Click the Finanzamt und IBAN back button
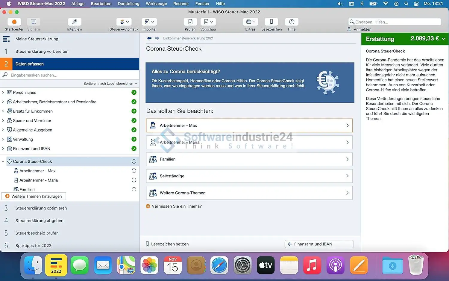The width and height of the screenshot is (449, 281). (319, 244)
